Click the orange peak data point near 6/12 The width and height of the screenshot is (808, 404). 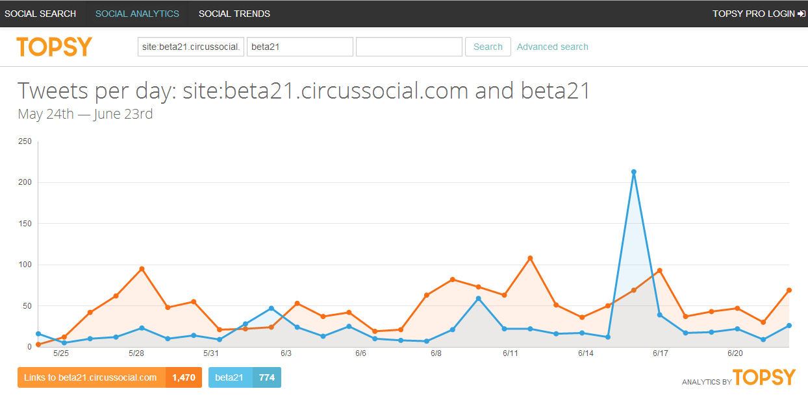point(530,258)
